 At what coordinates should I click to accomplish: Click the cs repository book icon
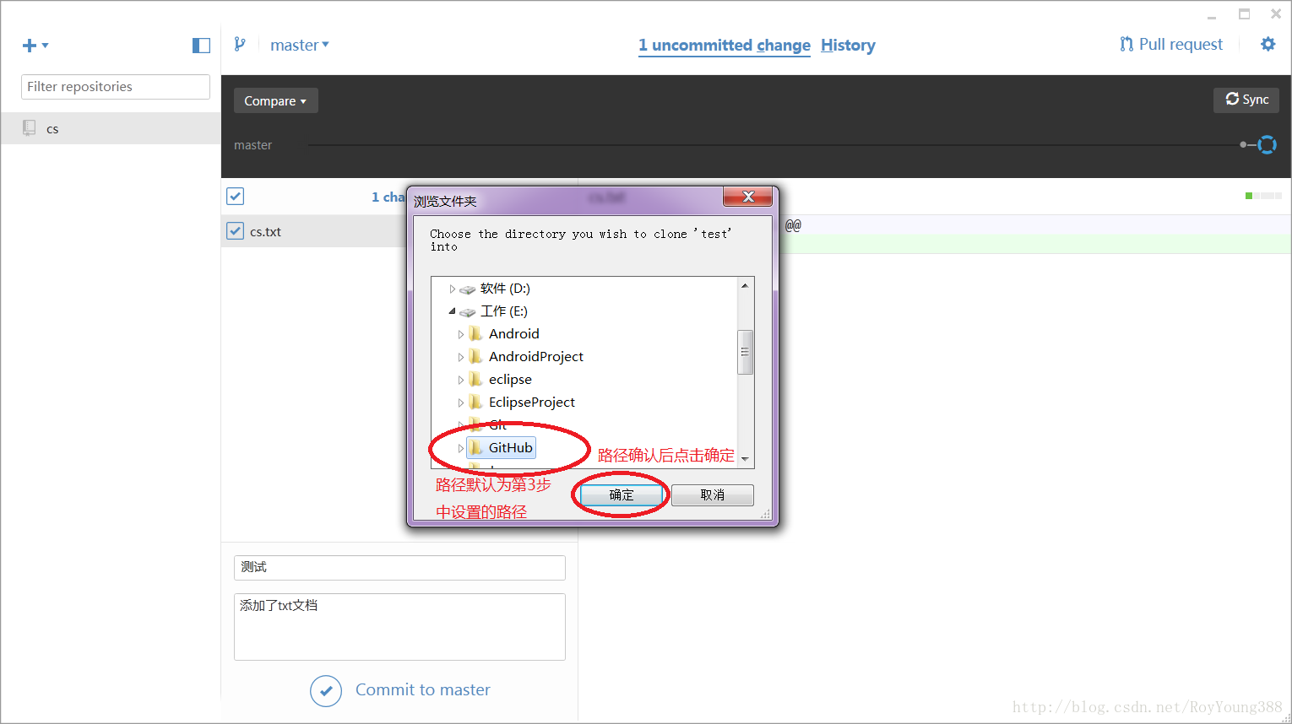[x=30, y=128]
